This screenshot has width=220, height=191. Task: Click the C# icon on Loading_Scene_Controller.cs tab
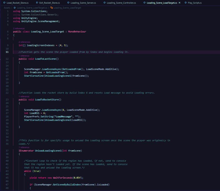coord(105,2)
